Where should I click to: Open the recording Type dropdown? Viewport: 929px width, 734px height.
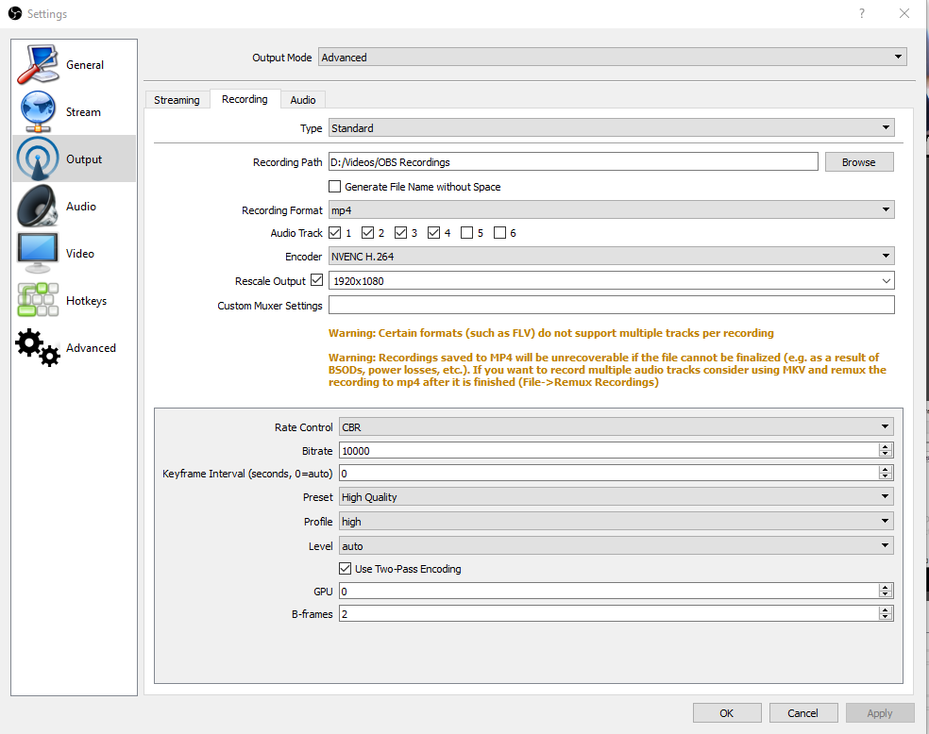(x=612, y=128)
